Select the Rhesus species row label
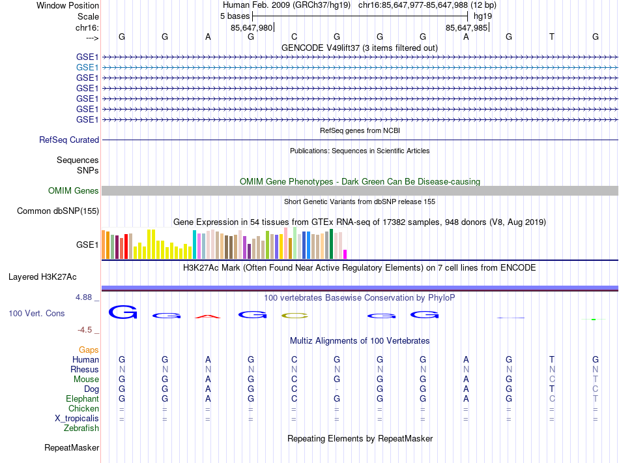619x463 pixels. point(85,369)
